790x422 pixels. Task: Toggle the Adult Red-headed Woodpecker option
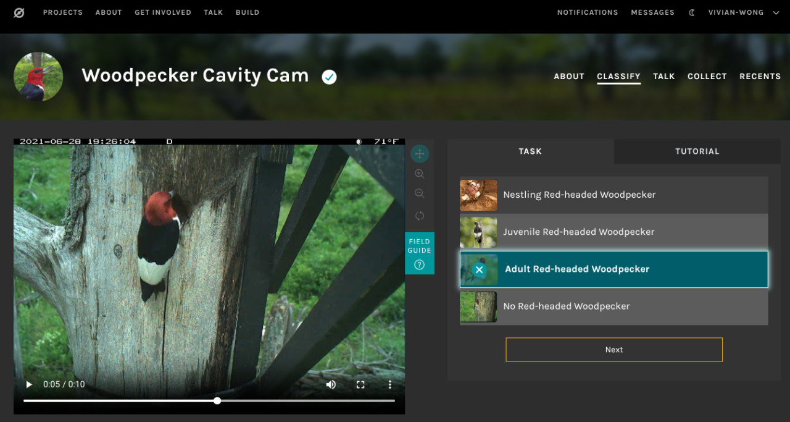pyautogui.click(x=614, y=269)
